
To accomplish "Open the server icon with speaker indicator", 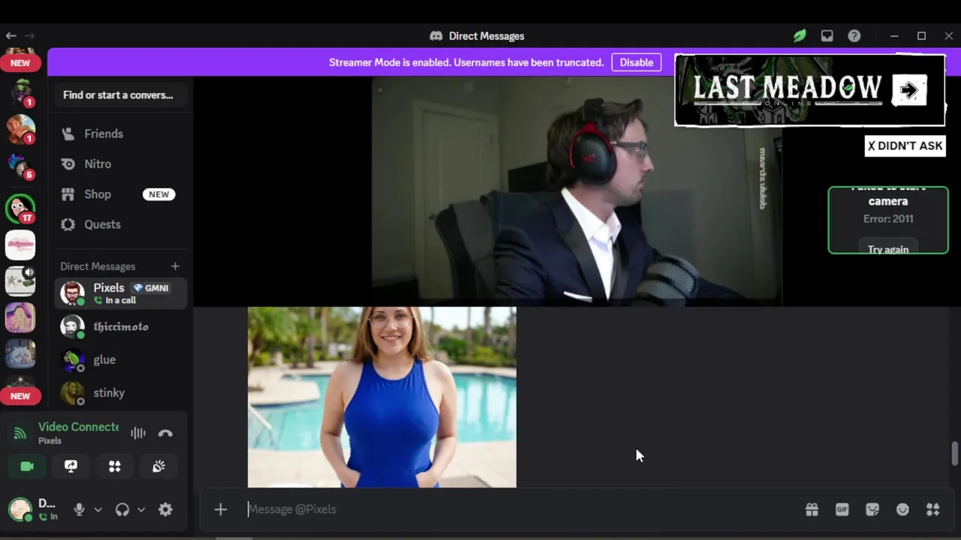I will (x=20, y=281).
